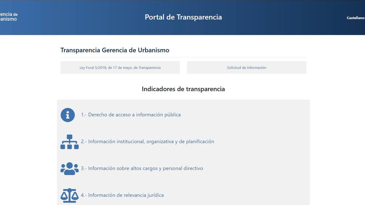
Task: Click the "4.-" number before relevancia jurídica
Action: click(x=84, y=195)
